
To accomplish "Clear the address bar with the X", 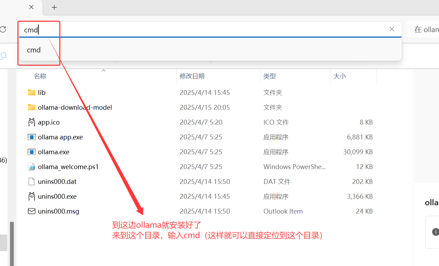I will pyautogui.click(x=392, y=29).
